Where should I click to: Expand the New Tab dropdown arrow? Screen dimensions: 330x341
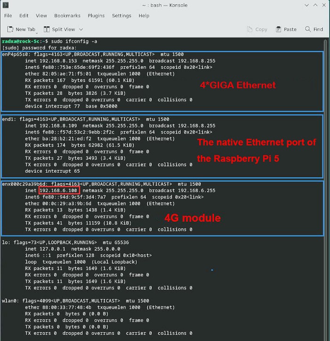(37, 33)
